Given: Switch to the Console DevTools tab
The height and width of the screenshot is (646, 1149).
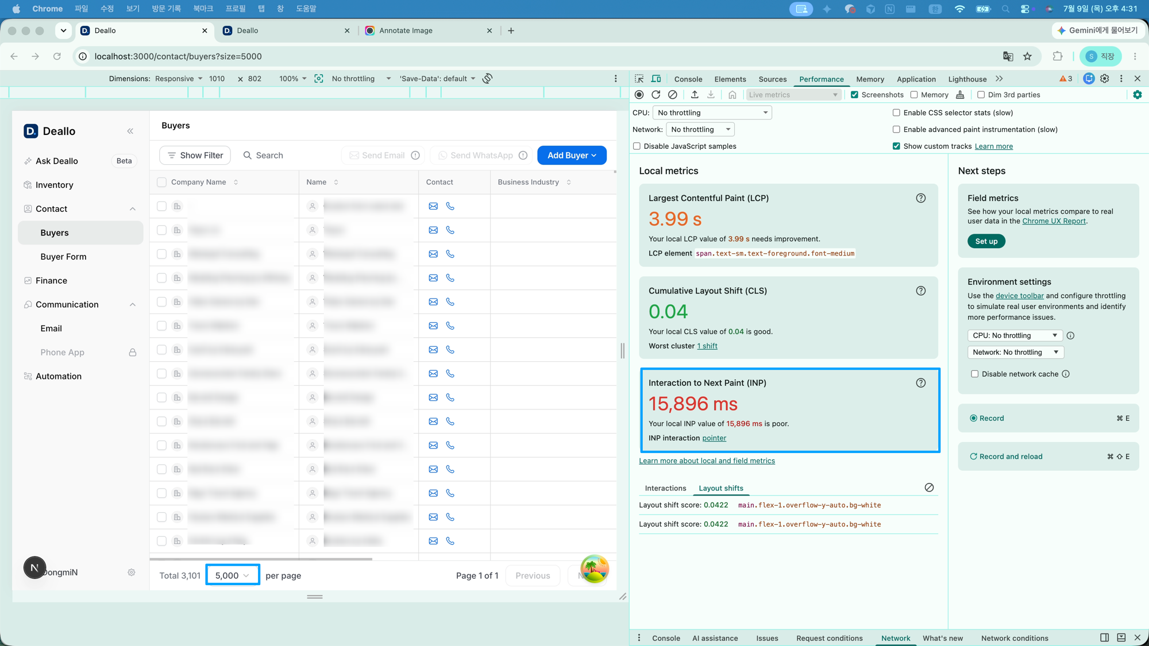Looking at the screenshot, I should tap(688, 79).
